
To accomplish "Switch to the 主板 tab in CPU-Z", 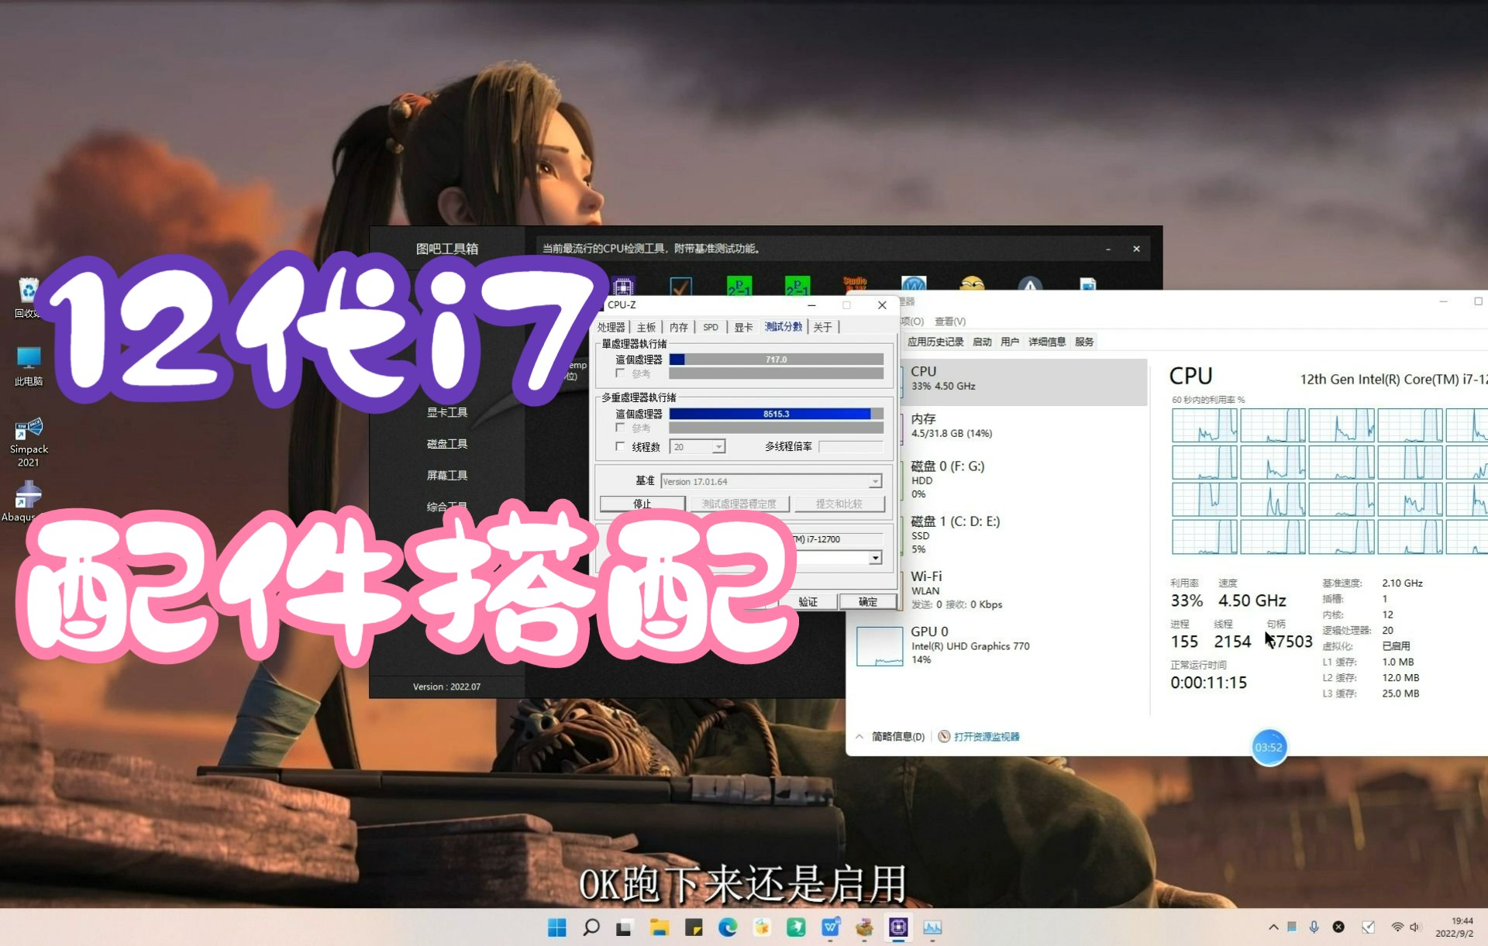I will (x=646, y=327).
